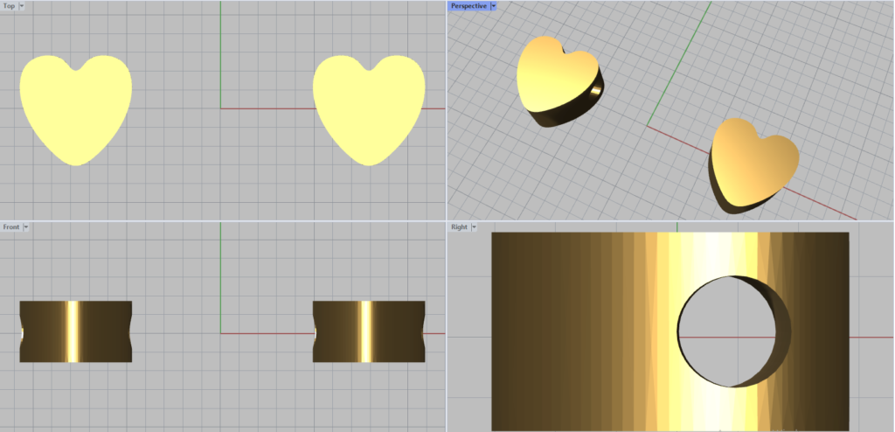Open the Perspective viewport dropdown arrow
Image resolution: width=895 pixels, height=432 pixels.
tap(494, 6)
